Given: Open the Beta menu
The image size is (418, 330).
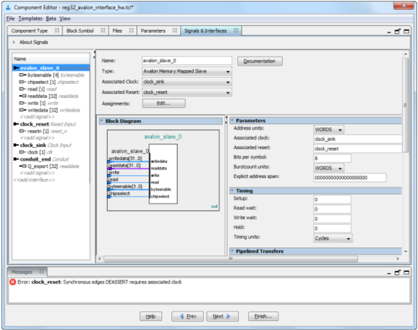Looking at the screenshot, I should coord(51,18).
